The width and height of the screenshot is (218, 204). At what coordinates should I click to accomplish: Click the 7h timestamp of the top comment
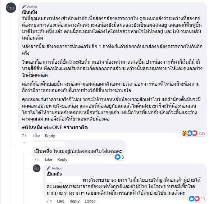pyautogui.click(x=24, y=136)
